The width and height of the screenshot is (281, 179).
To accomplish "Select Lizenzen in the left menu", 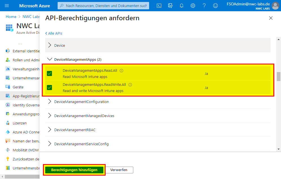I will pos(19,123).
